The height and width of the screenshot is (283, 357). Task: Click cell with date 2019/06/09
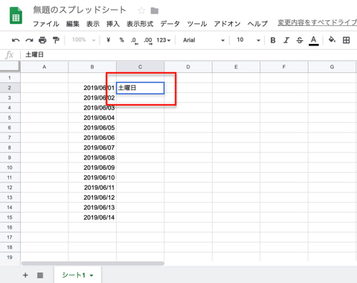92,168
